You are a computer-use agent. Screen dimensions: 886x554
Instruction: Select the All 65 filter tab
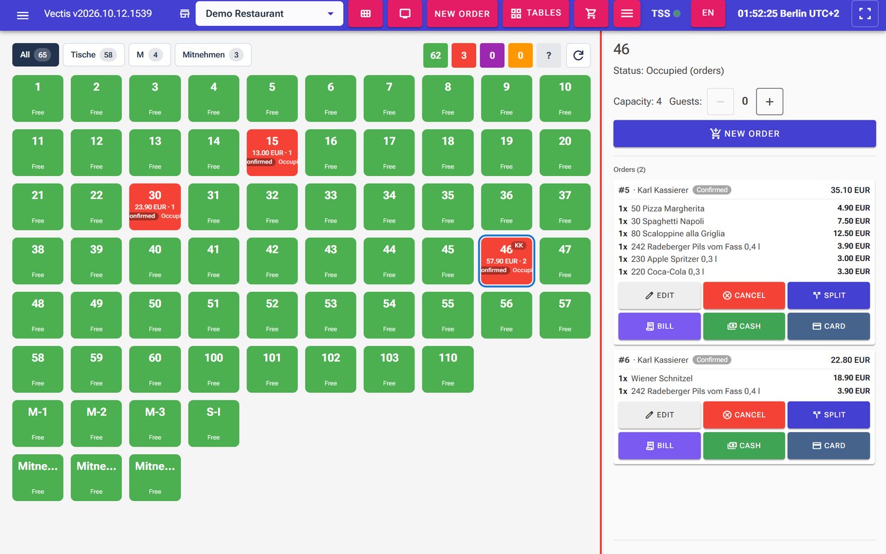tap(35, 55)
